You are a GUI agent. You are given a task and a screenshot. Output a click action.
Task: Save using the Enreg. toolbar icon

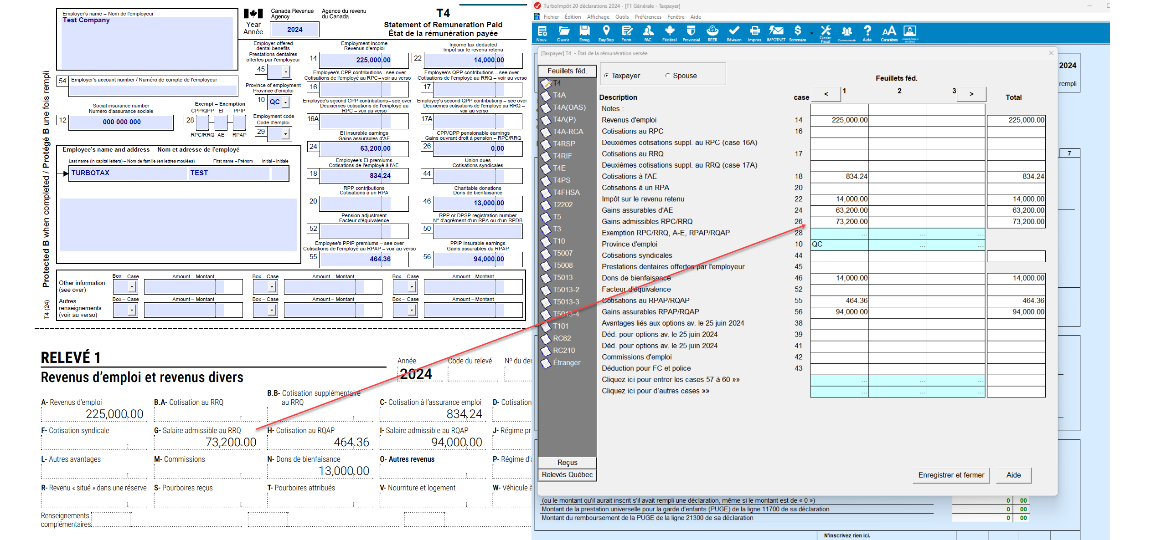pyautogui.click(x=584, y=33)
